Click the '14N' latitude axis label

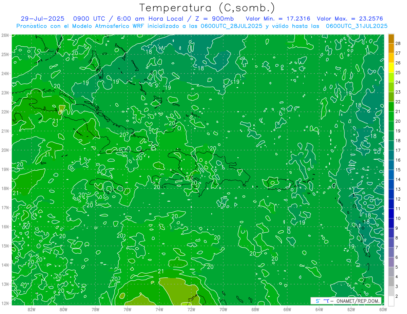pyautogui.click(x=5, y=265)
